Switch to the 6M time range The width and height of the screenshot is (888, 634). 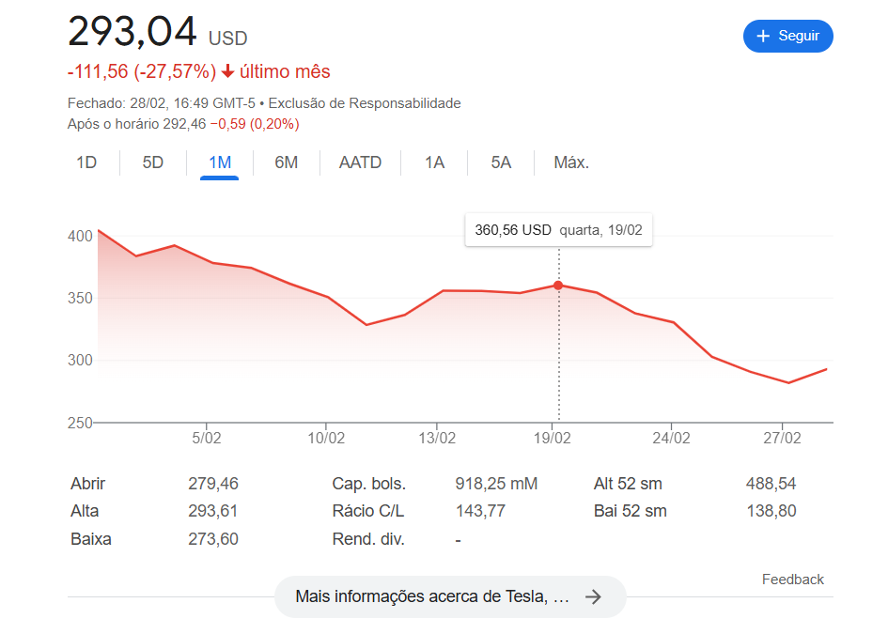pyautogui.click(x=286, y=162)
